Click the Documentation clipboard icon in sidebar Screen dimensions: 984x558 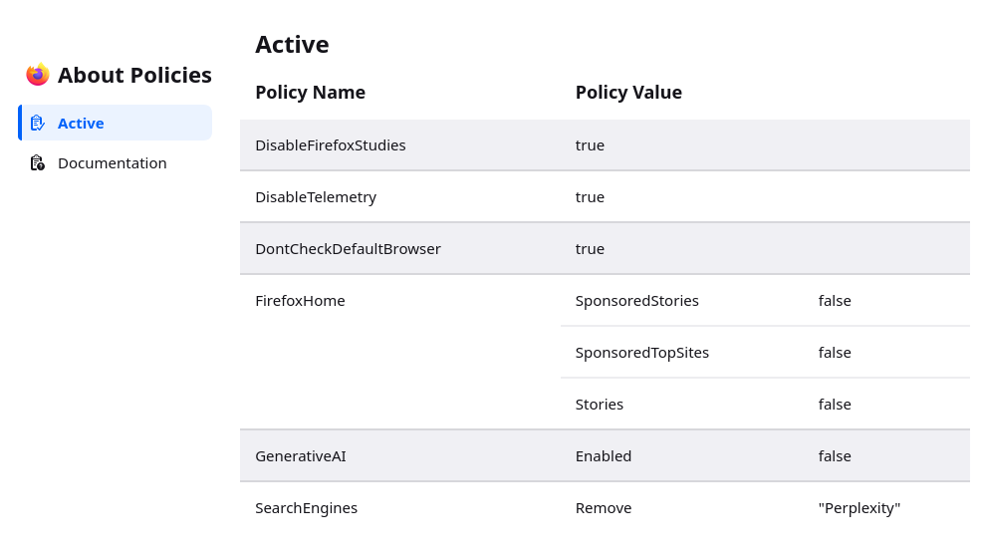coord(38,163)
